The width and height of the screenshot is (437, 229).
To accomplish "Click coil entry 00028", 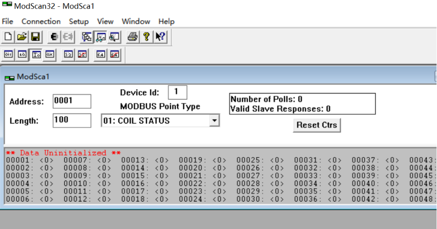I will [260, 184].
